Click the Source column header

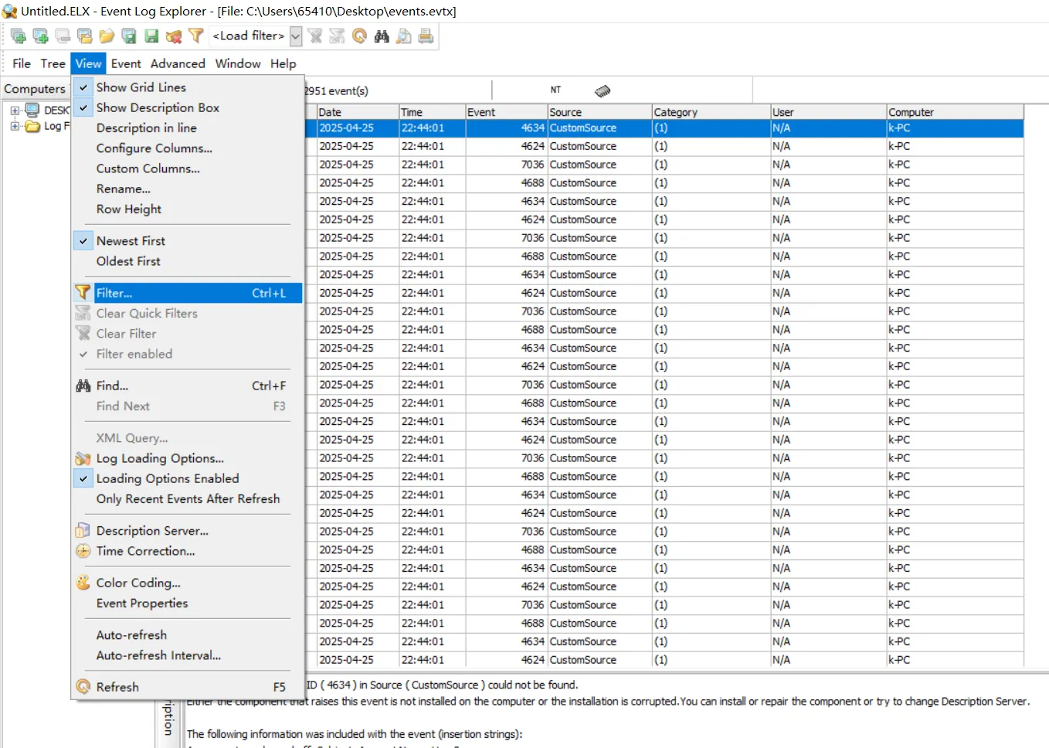(x=599, y=112)
